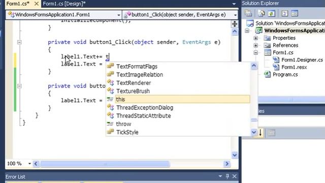Toggle auto-hide pin on Error List
Image resolution: width=325 pixels, height=183 pixels.
(x=227, y=176)
